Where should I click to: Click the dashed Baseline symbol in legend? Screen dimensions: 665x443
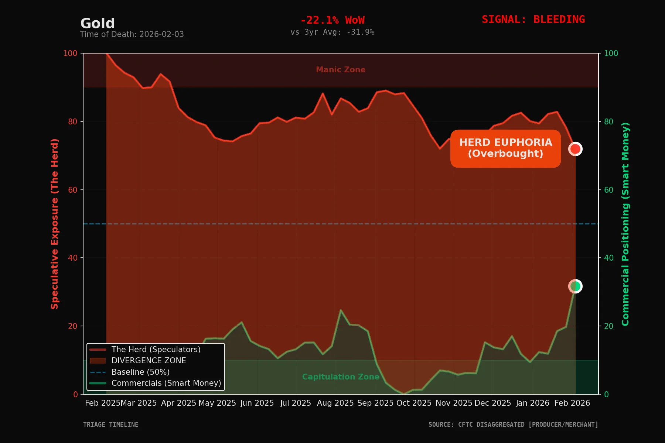[x=97, y=372]
